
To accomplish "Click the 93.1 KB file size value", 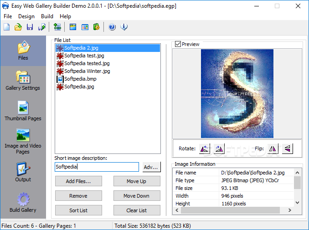I will 230,188.
